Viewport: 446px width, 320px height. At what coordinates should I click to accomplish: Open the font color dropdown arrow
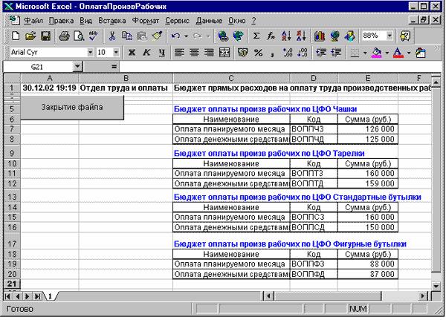click(409, 53)
